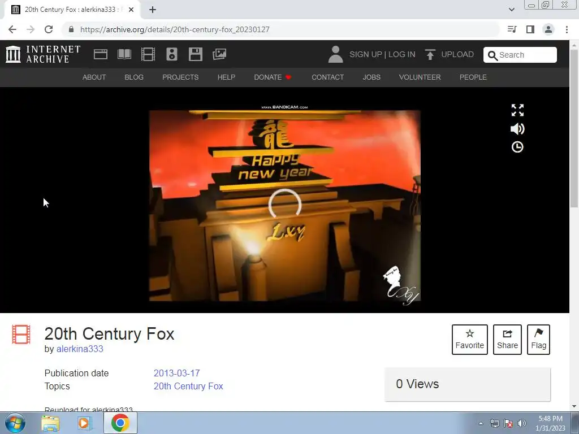Flag this item
The image size is (579, 434).
(x=538, y=340)
